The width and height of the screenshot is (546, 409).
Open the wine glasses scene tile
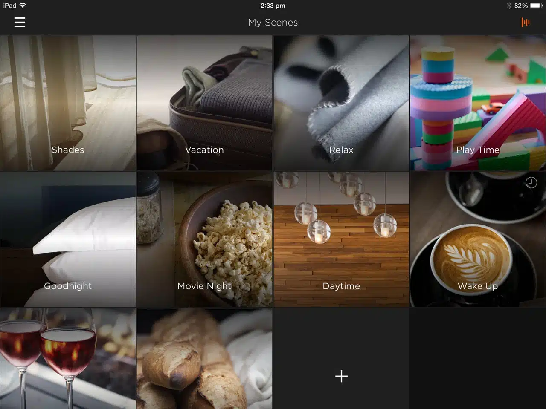[x=68, y=359]
